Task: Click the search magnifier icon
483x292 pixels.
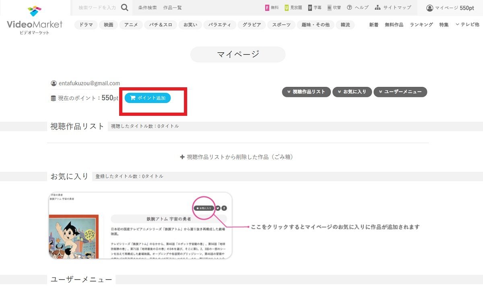Action: [x=125, y=7]
